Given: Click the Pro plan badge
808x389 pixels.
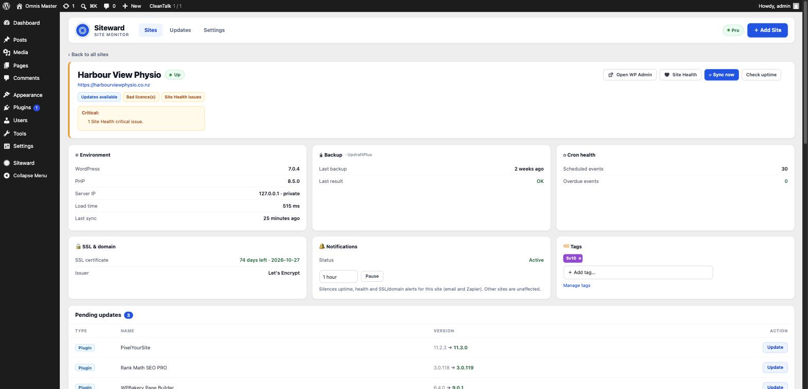Looking at the screenshot, I should pyautogui.click(x=733, y=30).
